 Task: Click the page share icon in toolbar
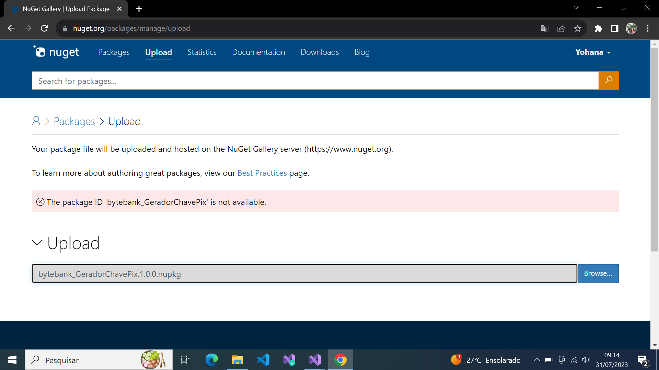point(561,28)
